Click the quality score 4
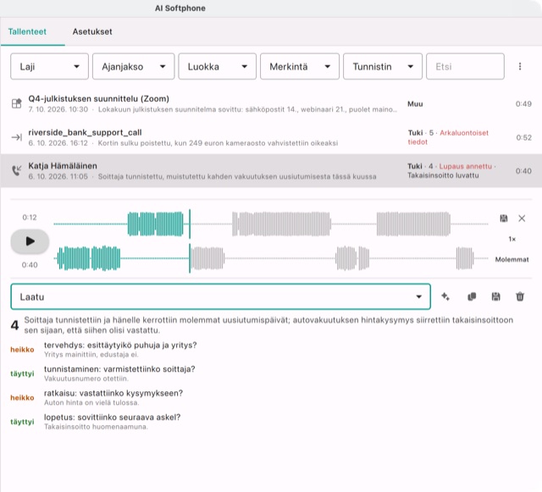Screen dimensions: 542x492 [14, 325]
